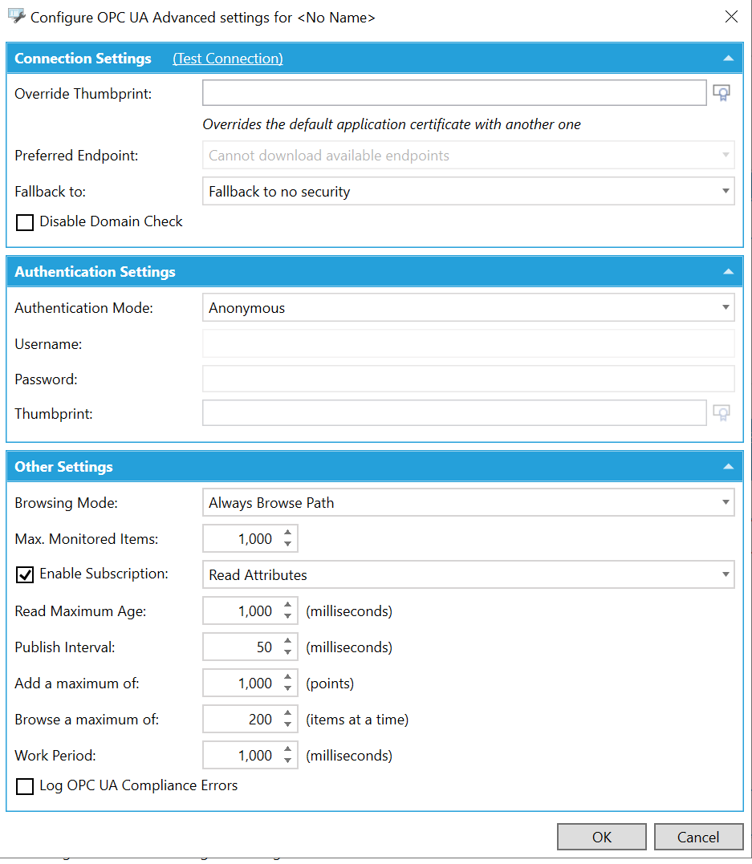Open the Read Attributes subscription dropdown
This screenshot has height=864, width=752.
(x=468, y=574)
